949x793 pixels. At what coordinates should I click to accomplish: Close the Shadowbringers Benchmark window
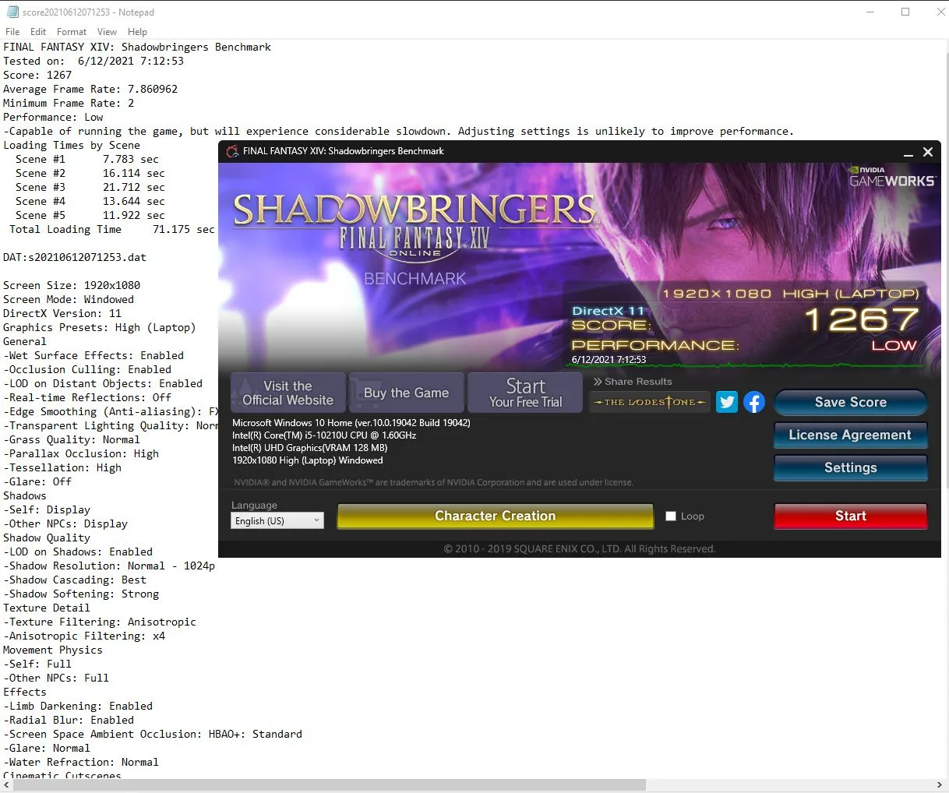[928, 152]
